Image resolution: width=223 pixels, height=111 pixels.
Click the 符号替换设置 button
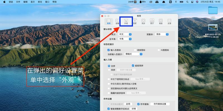pyautogui.click(x=160, y=104)
